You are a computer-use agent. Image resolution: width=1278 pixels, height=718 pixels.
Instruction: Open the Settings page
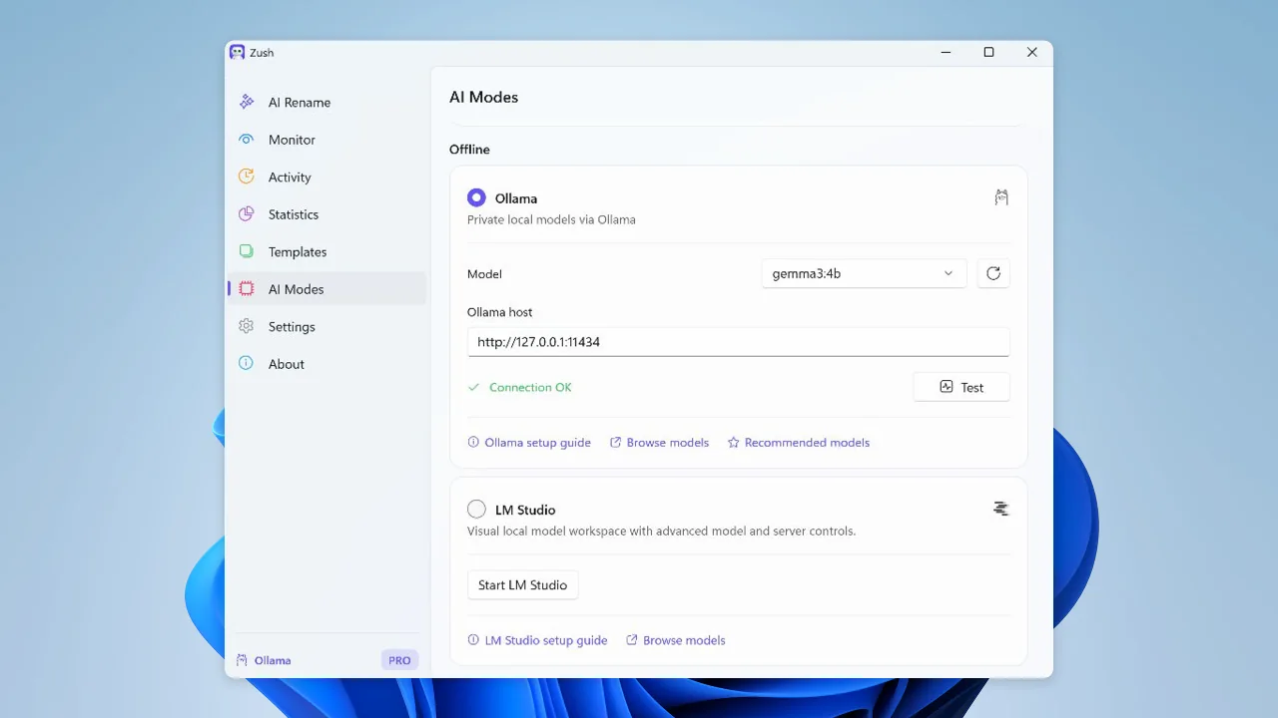coord(327,326)
